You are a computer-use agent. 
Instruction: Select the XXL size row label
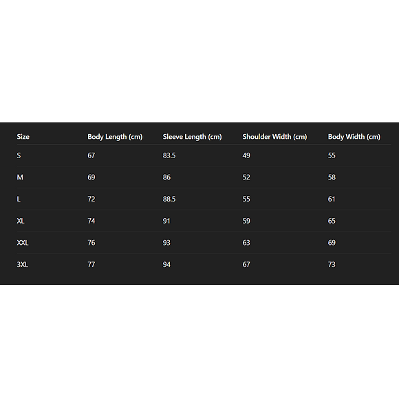pyautogui.click(x=23, y=243)
